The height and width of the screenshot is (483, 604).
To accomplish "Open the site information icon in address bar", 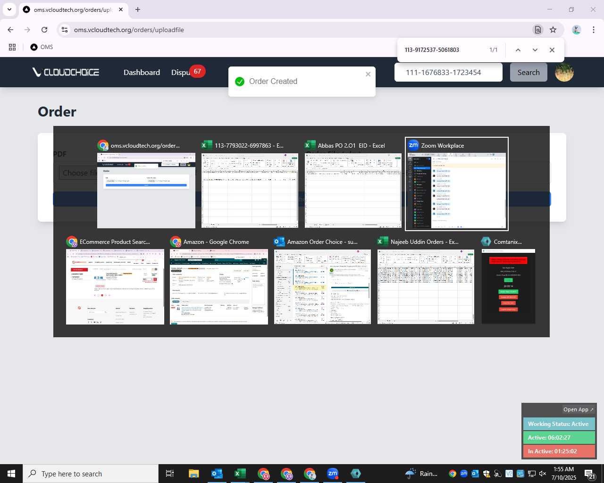I will coord(65,30).
